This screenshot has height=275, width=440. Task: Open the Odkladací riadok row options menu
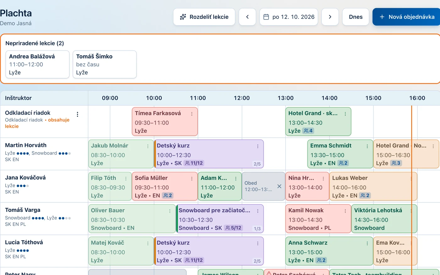78,114
